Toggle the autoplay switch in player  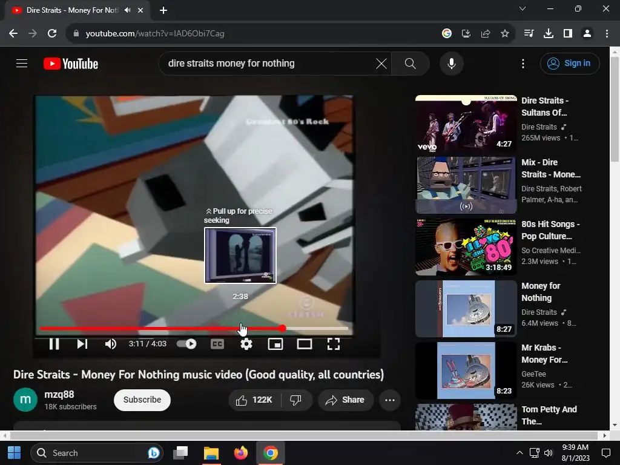(x=186, y=344)
